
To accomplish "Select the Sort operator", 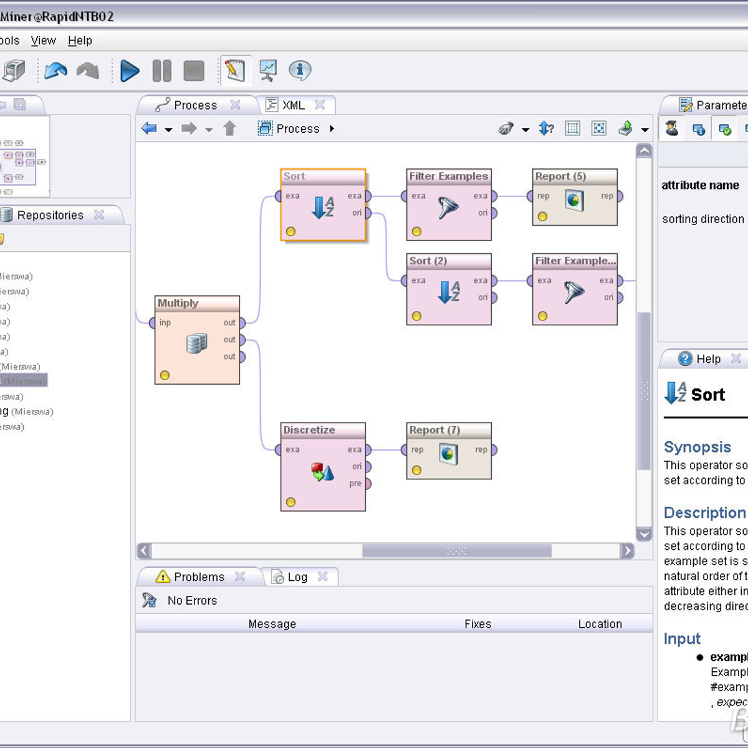I will pos(323,205).
